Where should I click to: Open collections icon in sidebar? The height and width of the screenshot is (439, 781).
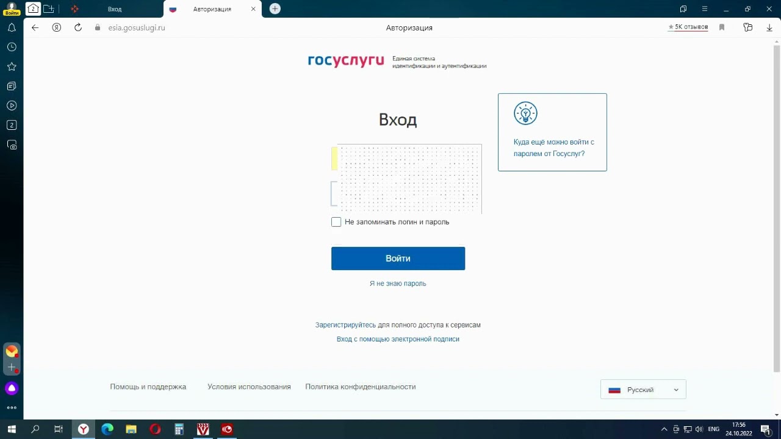point(12,86)
